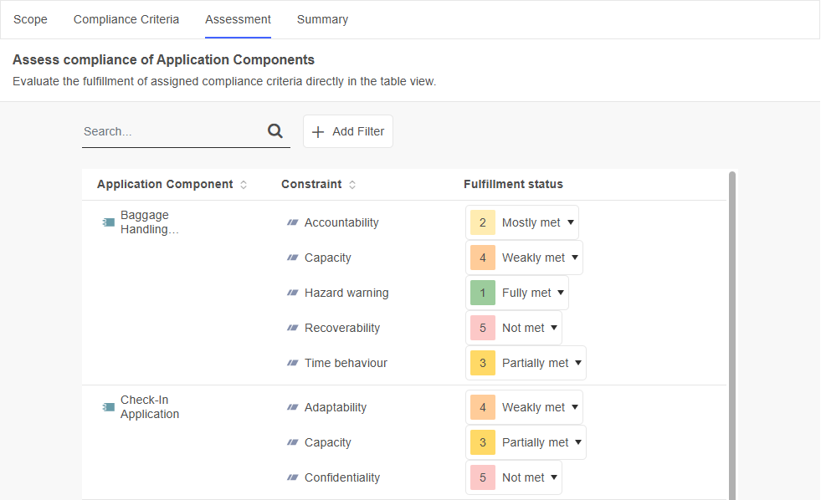Click the yellow 3 swatch for Time behaviour
The height and width of the screenshot is (500, 821).
pyautogui.click(x=483, y=362)
